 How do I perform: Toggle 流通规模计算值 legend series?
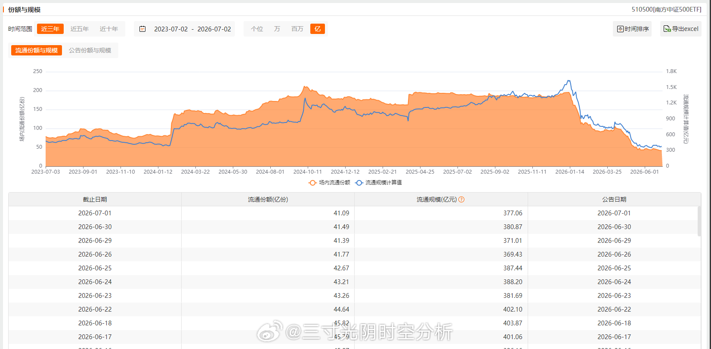coord(379,183)
